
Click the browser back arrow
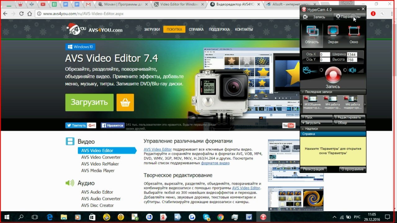[x=5, y=14]
